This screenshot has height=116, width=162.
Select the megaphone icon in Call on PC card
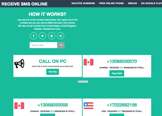[19, 63]
